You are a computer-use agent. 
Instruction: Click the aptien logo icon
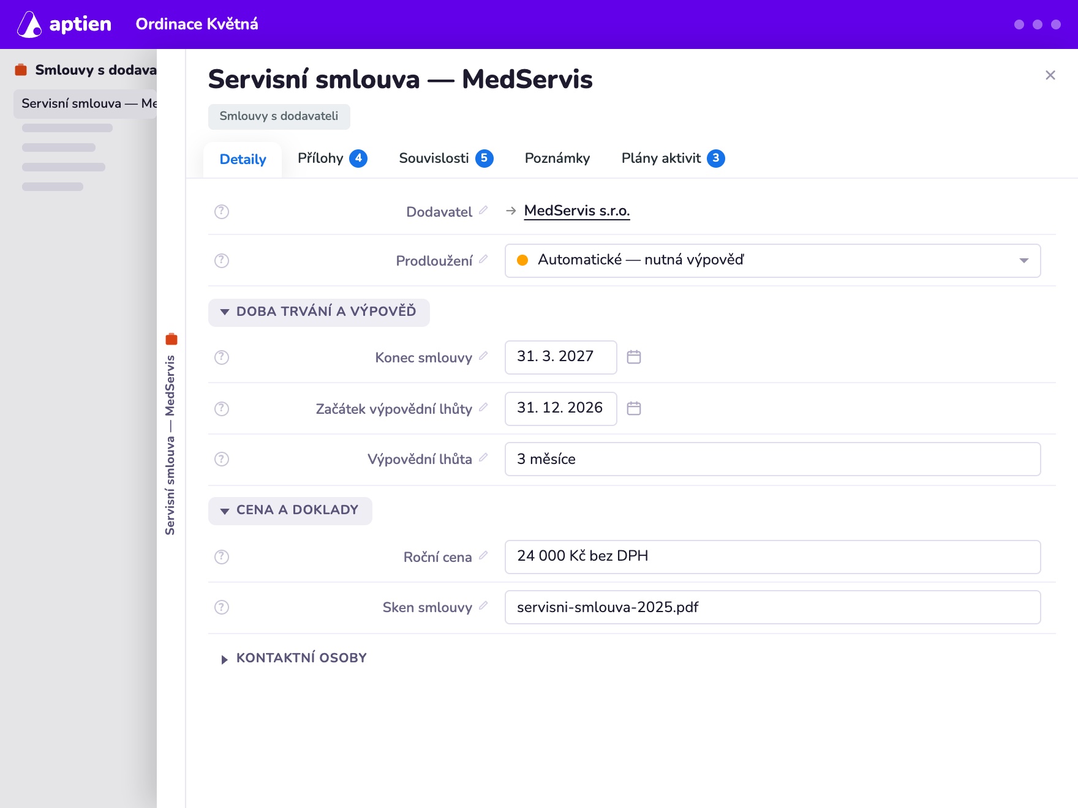29,24
